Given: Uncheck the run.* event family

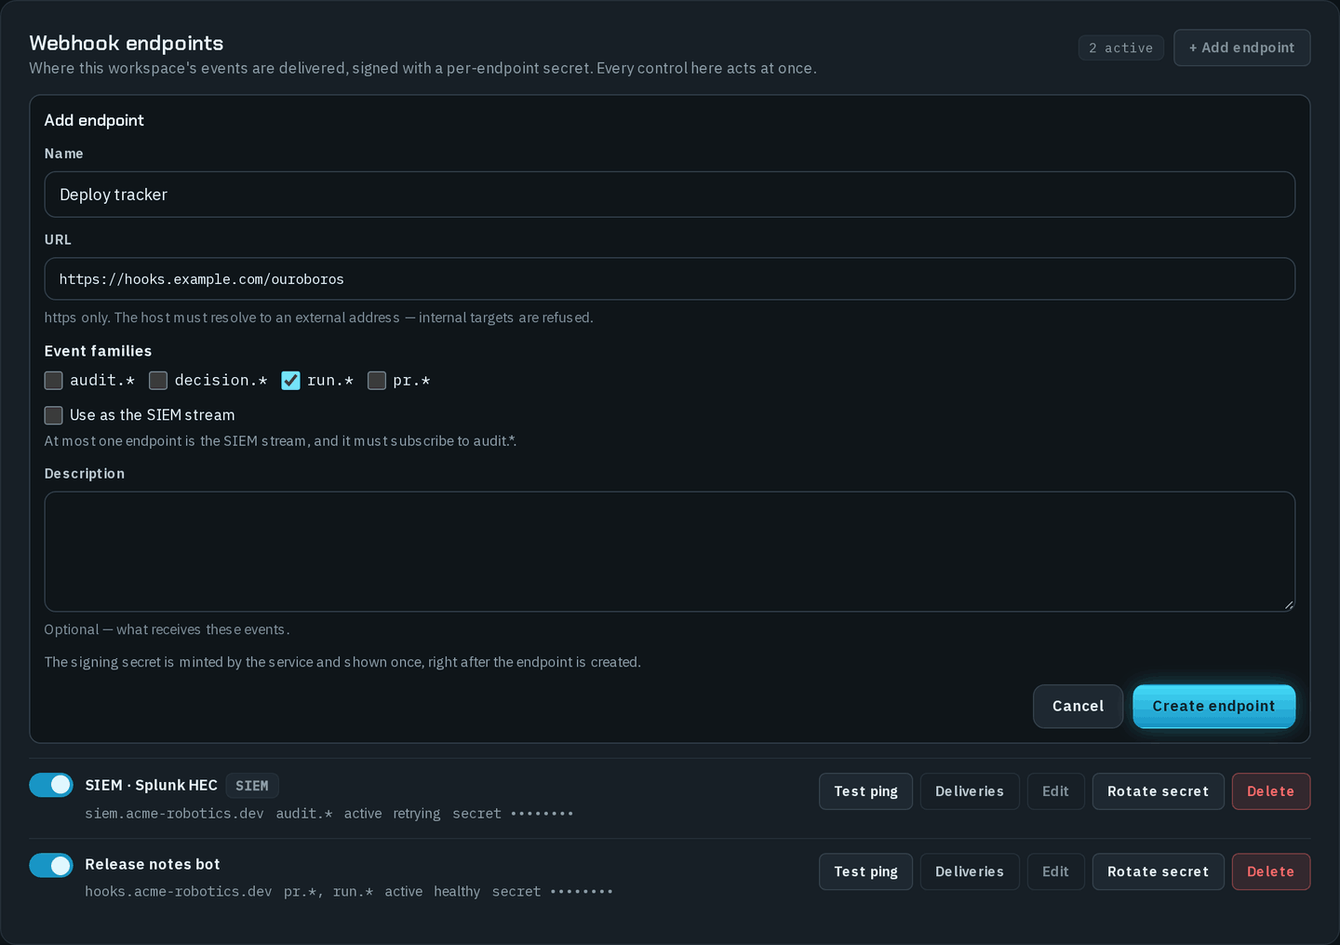Looking at the screenshot, I should (290, 380).
